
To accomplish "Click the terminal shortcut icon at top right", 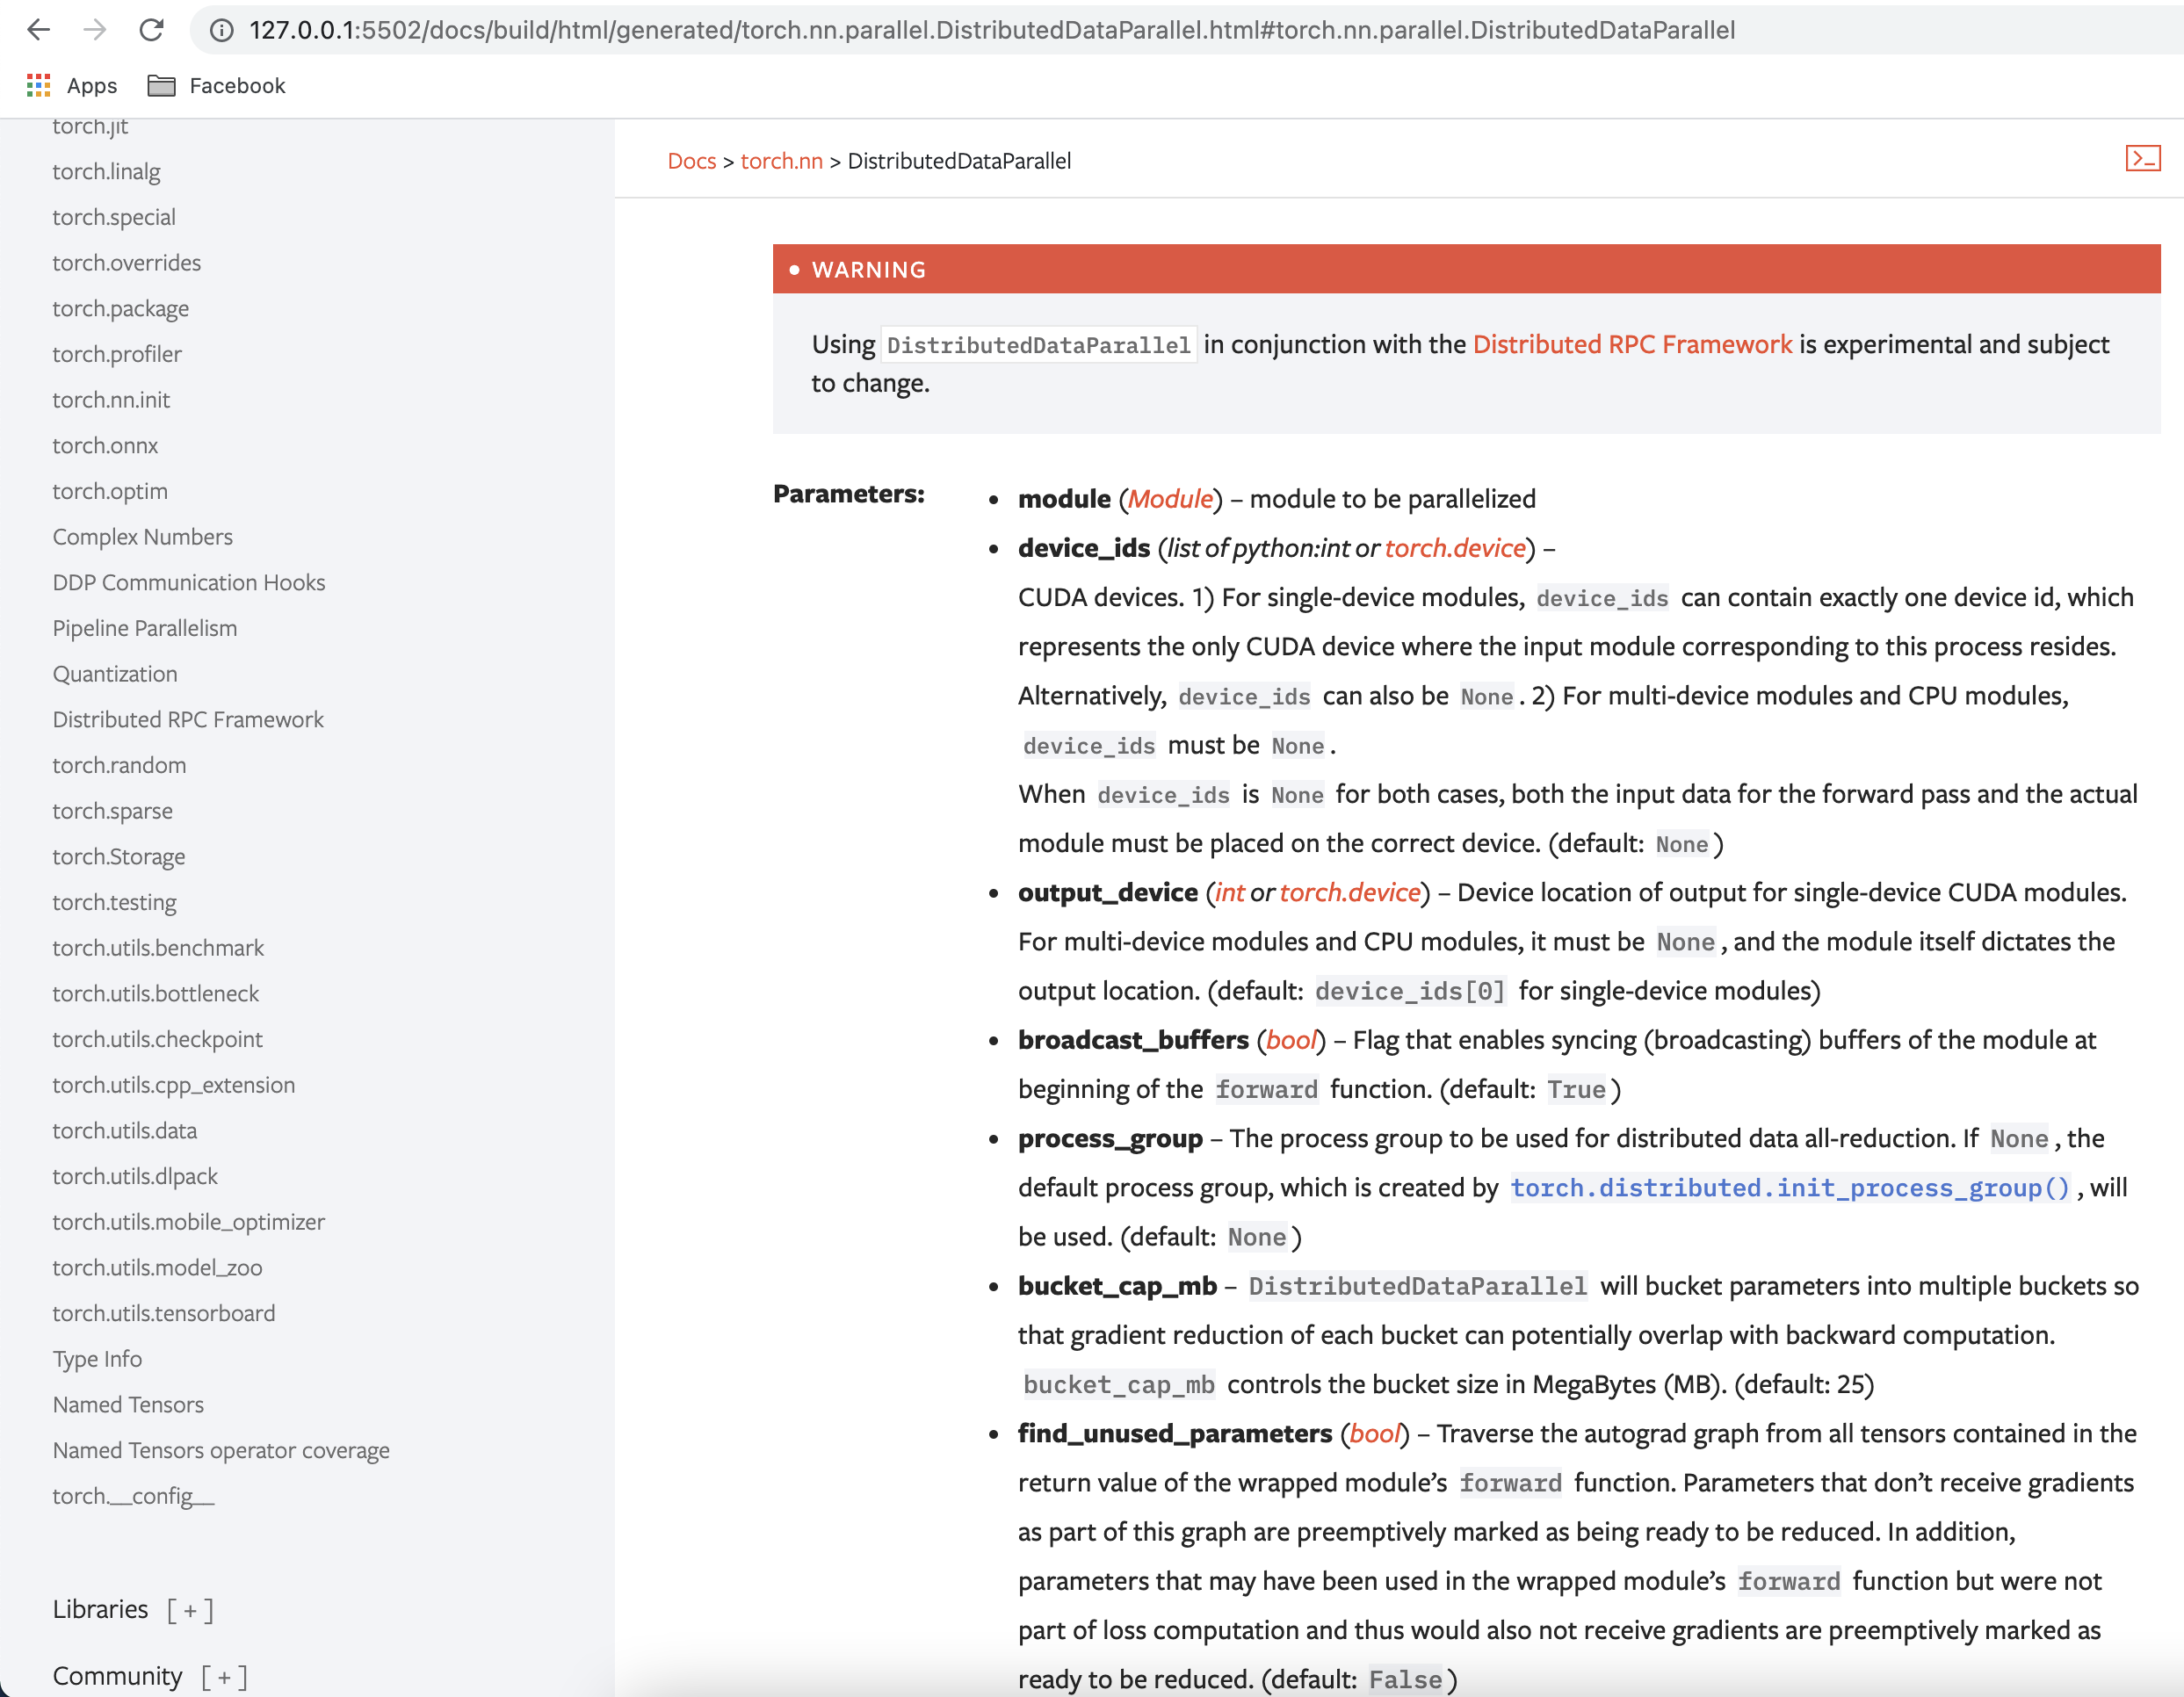I will coord(2142,159).
